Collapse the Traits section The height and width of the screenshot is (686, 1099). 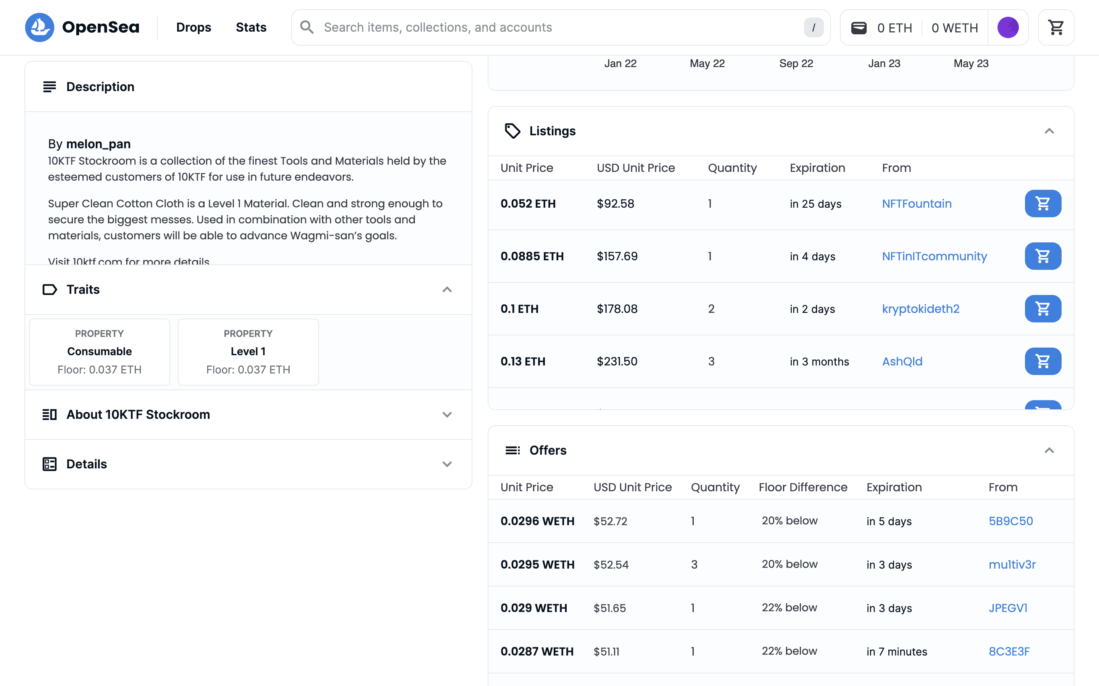[x=447, y=290]
